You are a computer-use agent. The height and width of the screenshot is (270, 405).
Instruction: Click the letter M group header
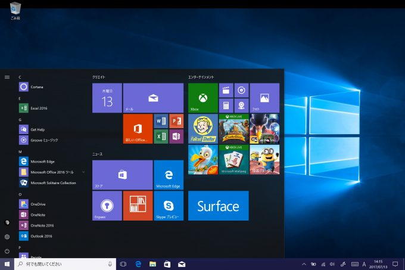point(20,151)
